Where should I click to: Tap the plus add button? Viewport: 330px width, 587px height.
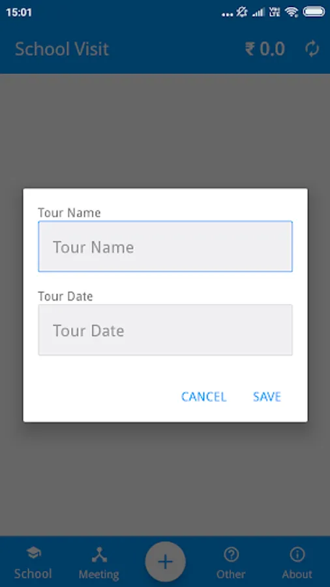tap(165, 562)
